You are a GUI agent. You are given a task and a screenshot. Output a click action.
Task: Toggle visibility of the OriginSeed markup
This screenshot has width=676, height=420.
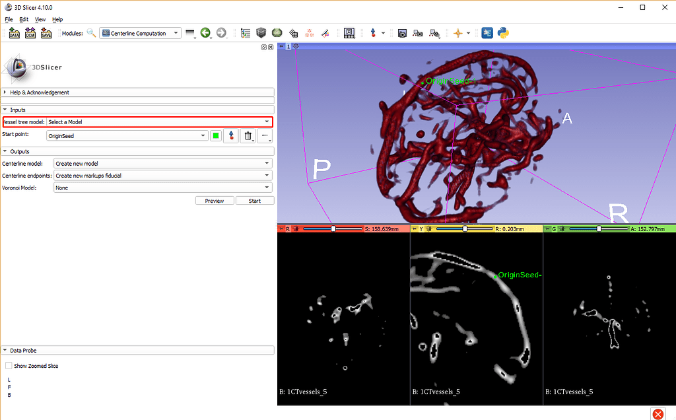(x=215, y=135)
